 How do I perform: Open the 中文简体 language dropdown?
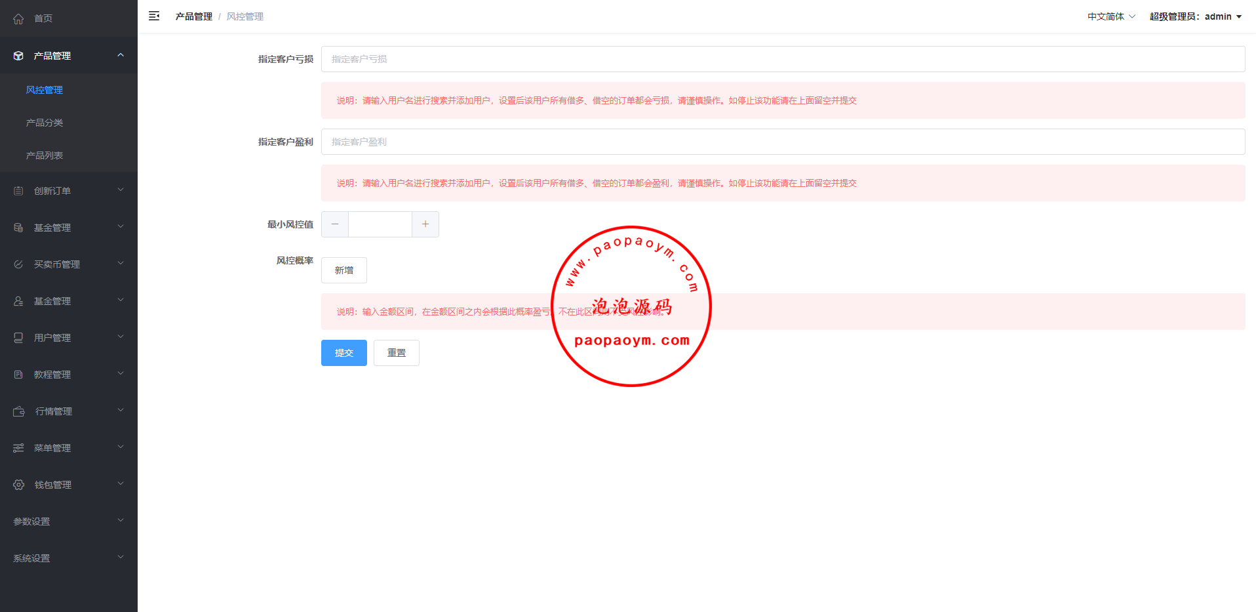1111,16
